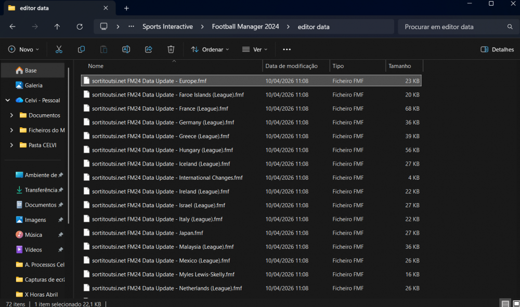This screenshot has height=307, width=520.
Task: Click Football Manager 2024 breadcrumb
Action: [245, 26]
